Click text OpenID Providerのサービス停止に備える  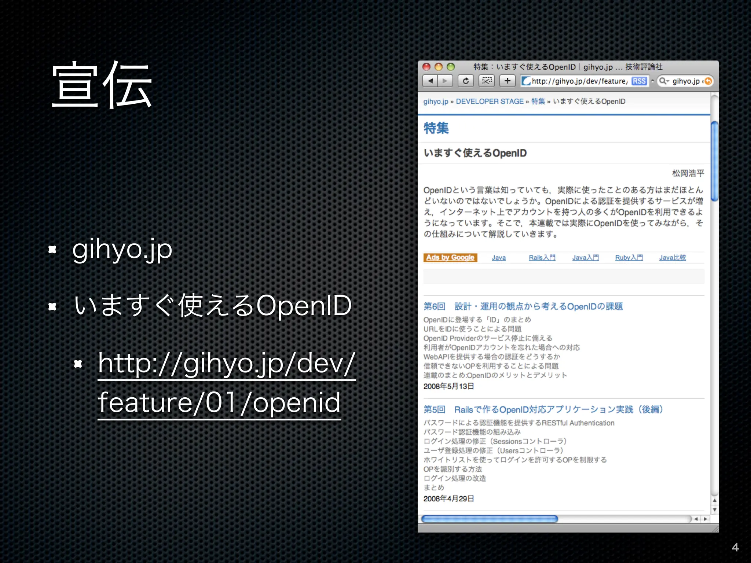coord(488,338)
